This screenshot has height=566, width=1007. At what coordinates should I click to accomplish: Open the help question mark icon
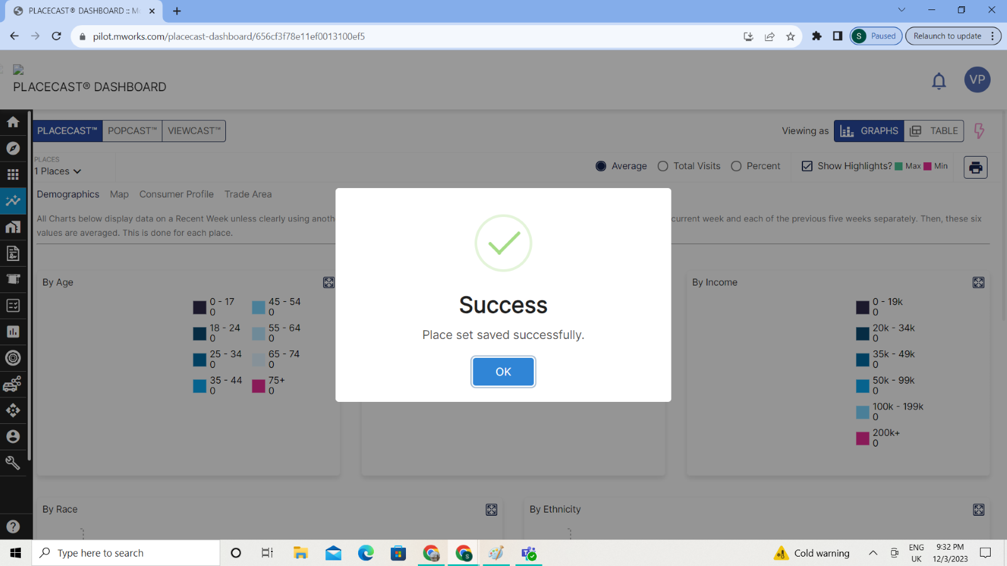(x=13, y=526)
